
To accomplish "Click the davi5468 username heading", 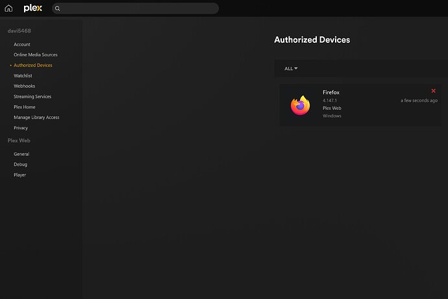I will point(19,31).
